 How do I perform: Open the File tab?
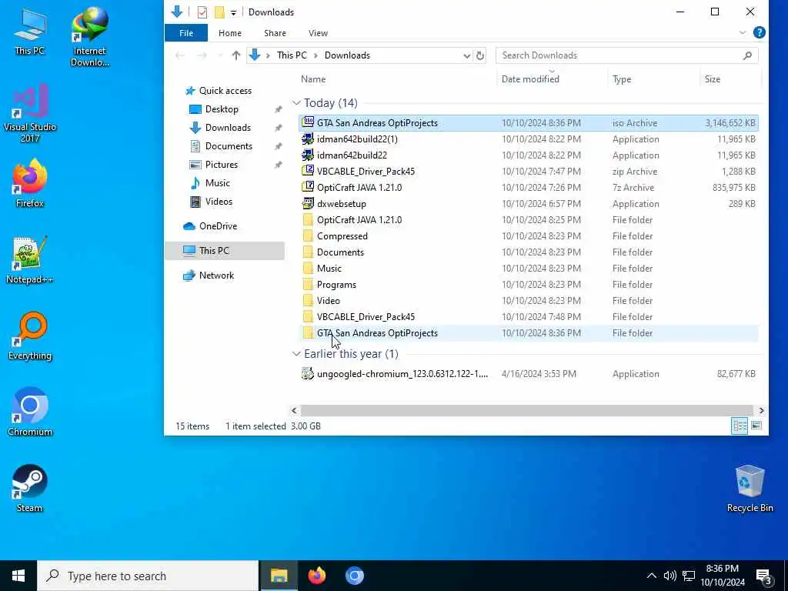tap(186, 33)
